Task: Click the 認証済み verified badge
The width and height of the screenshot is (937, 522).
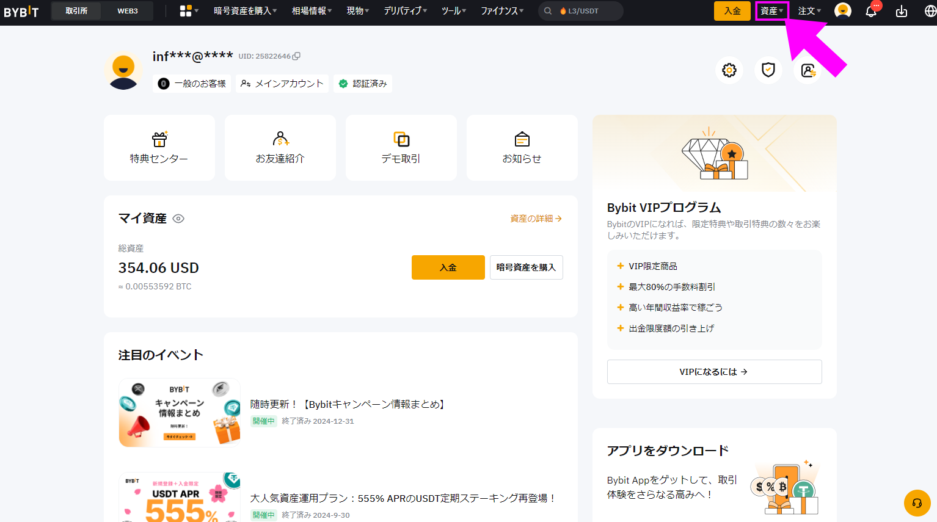Action: (363, 84)
